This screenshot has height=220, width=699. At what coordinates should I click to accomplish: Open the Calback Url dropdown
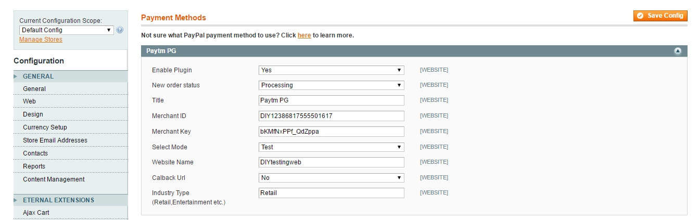tap(331, 177)
